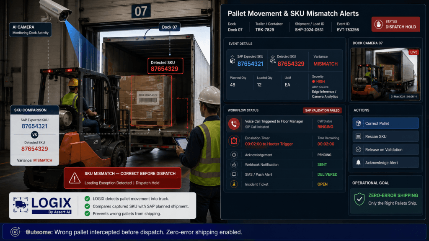The image size is (429, 241).
Task: Click the Dock 07 value in header
Action: coord(235,30)
